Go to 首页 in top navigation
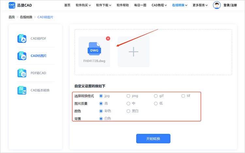 (x=67, y=5)
